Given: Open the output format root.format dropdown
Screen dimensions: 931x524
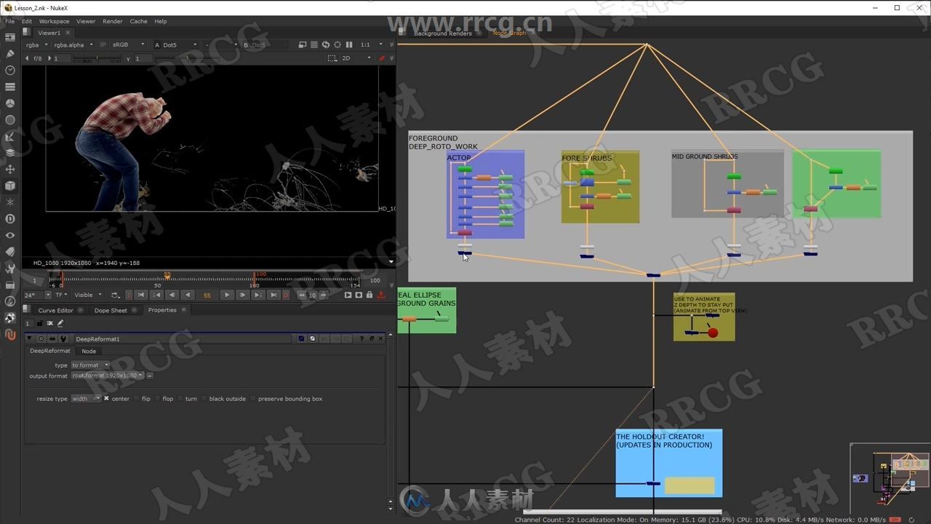Looking at the screenshot, I should tap(108, 376).
